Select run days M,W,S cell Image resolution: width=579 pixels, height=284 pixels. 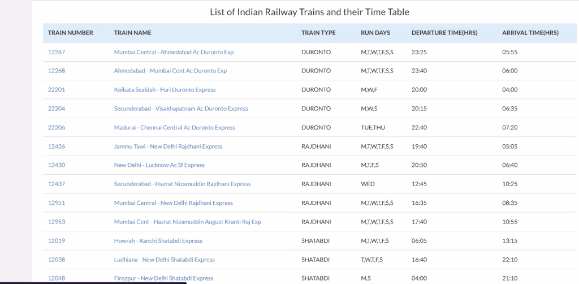click(369, 109)
